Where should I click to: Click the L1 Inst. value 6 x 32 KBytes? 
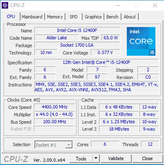click(x=119, y=114)
